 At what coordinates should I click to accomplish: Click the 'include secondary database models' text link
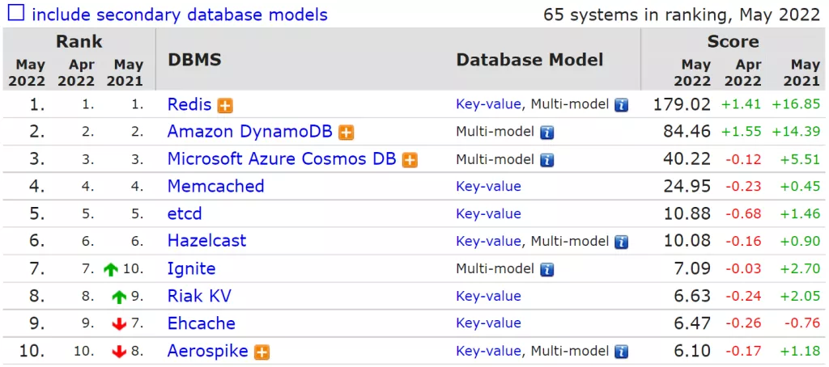pyautogui.click(x=180, y=15)
